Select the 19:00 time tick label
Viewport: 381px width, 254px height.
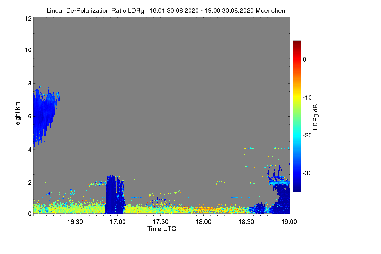pyautogui.click(x=289, y=222)
